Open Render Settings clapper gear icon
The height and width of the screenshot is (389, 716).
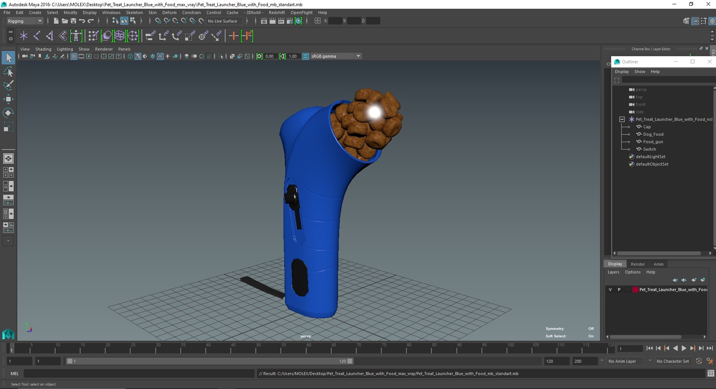[290, 21]
